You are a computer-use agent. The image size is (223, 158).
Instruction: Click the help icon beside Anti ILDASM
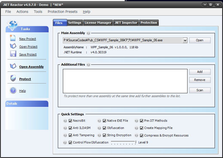(65, 128)
